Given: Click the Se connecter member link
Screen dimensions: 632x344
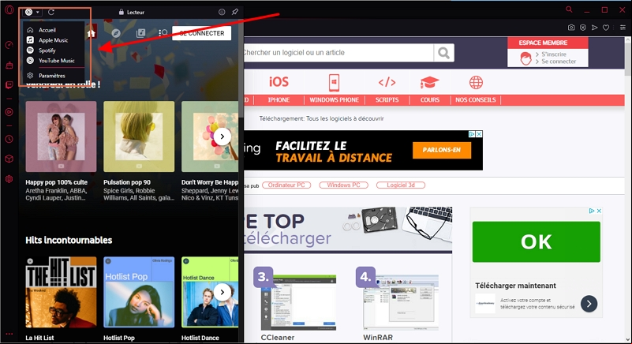Looking at the screenshot, I should 559,62.
